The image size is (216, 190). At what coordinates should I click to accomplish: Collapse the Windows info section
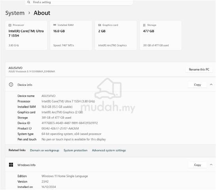[x=211, y=165]
